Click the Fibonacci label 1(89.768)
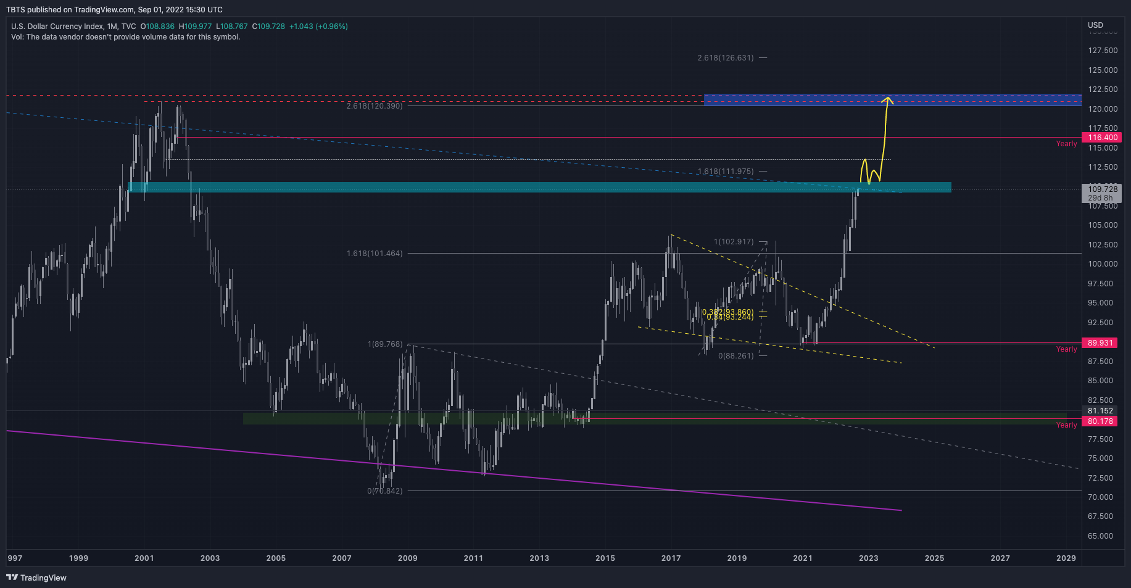 pyautogui.click(x=385, y=344)
